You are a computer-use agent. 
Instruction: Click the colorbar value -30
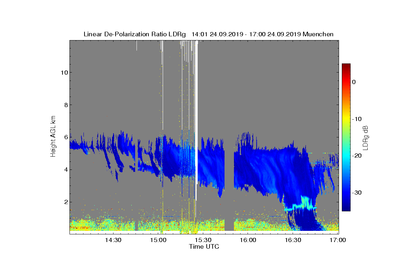click(x=357, y=193)
